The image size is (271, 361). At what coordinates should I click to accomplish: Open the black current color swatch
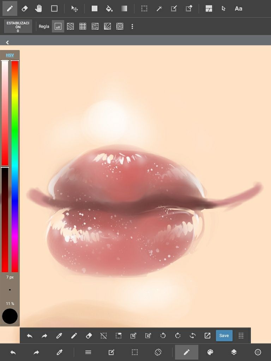click(10, 316)
